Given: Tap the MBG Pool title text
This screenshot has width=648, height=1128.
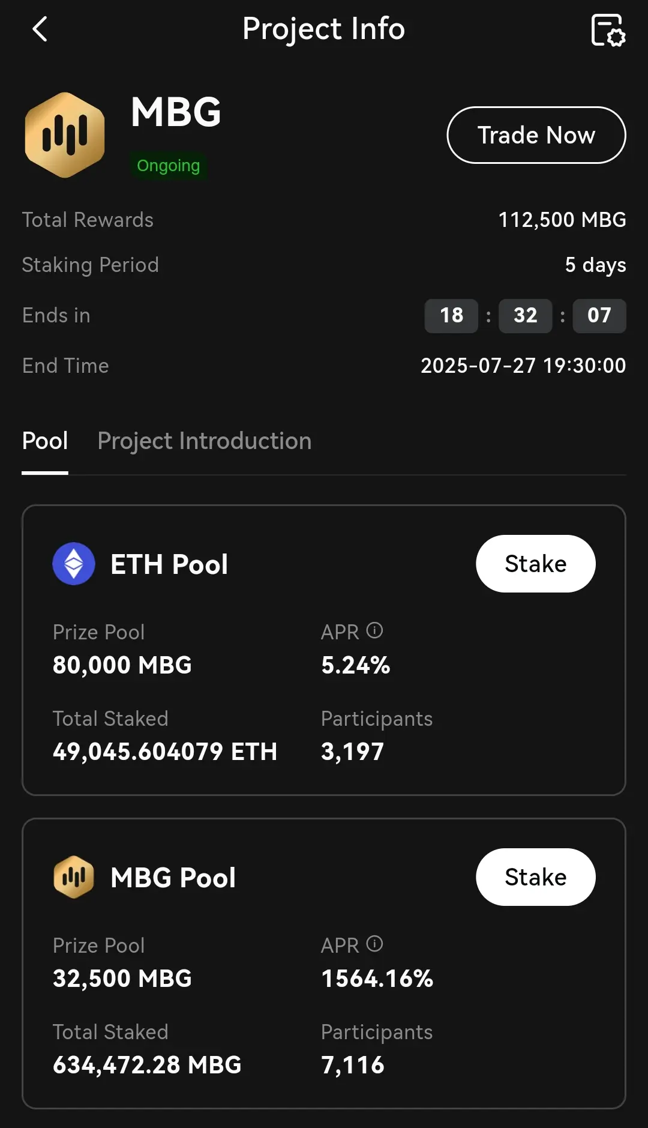Looking at the screenshot, I should point(173,878).
